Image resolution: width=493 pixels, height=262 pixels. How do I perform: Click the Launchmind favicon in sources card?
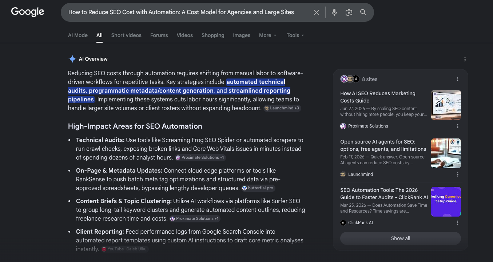(343, 174)
